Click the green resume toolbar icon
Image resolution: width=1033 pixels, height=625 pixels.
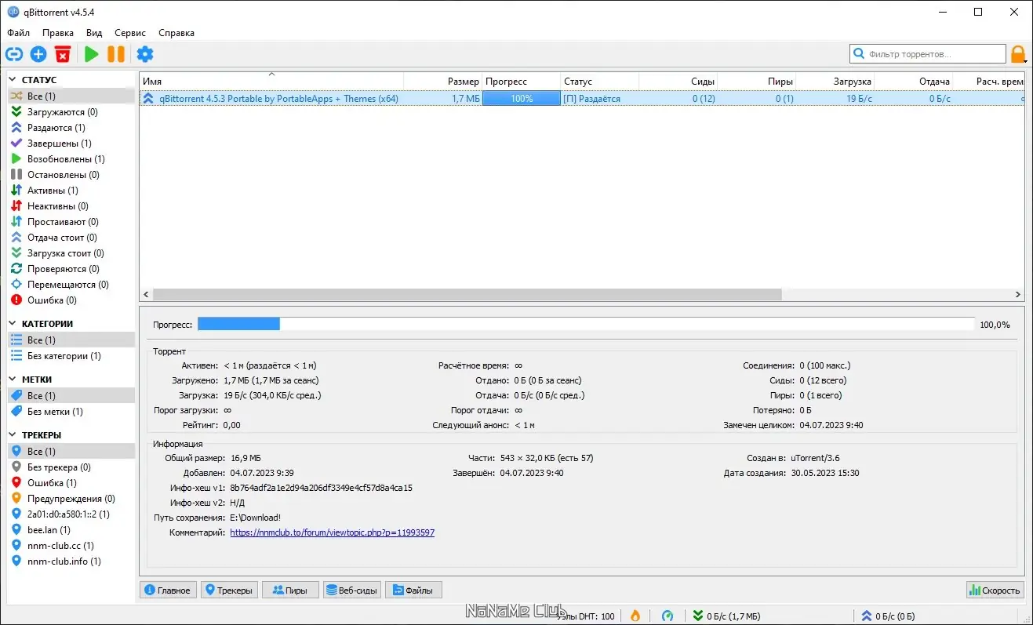[92, 54]
